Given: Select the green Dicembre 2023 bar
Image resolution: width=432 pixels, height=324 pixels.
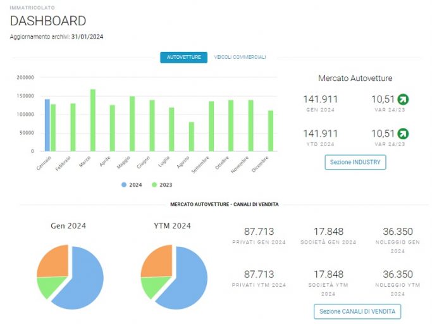Looking at the screenshot, I should [271, 131].
